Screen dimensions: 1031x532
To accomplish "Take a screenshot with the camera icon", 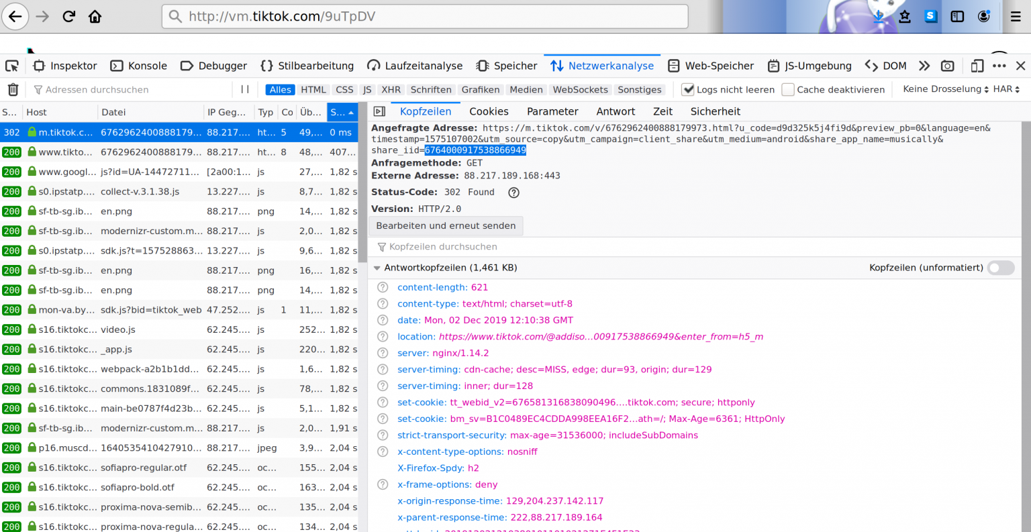I will 947,66.
